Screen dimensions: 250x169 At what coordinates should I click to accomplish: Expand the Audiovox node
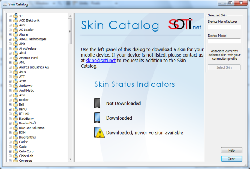point(10,86)
